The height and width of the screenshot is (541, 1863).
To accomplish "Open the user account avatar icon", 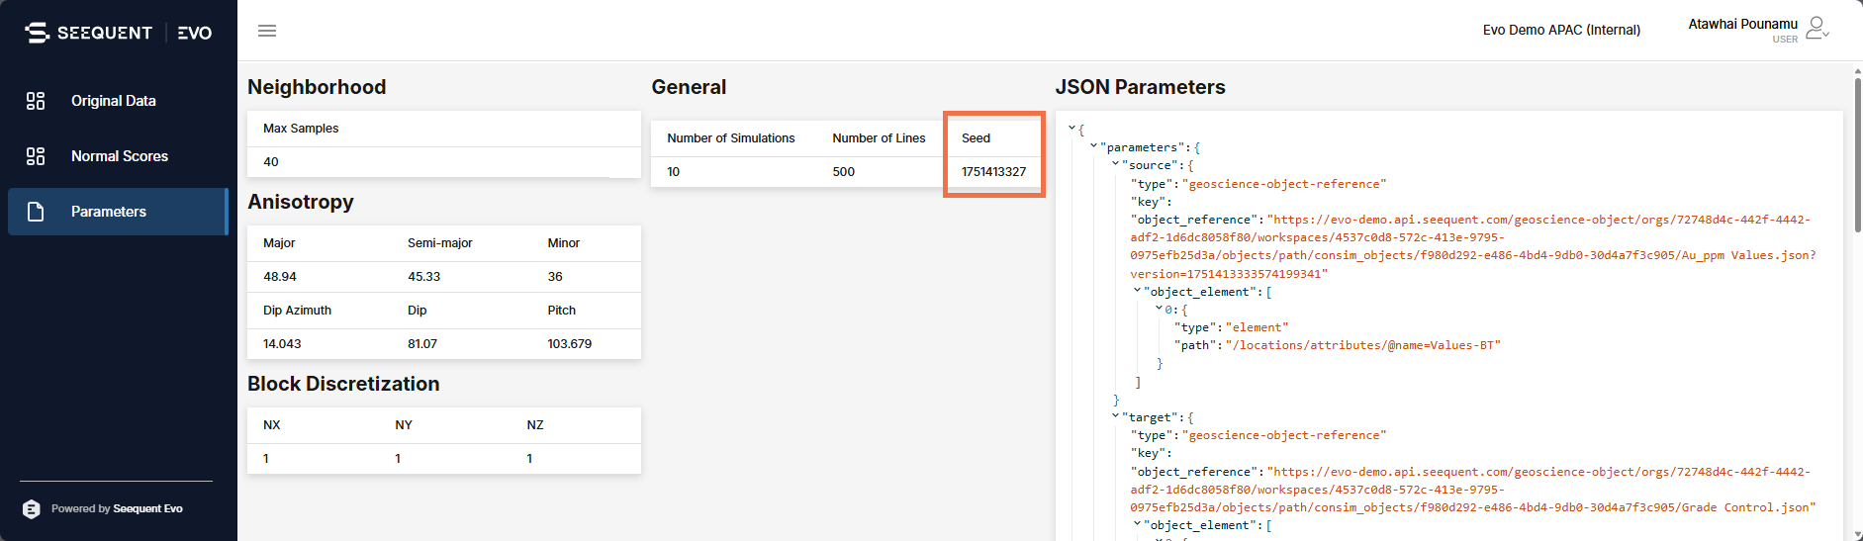I will [x=1816, y=29].
